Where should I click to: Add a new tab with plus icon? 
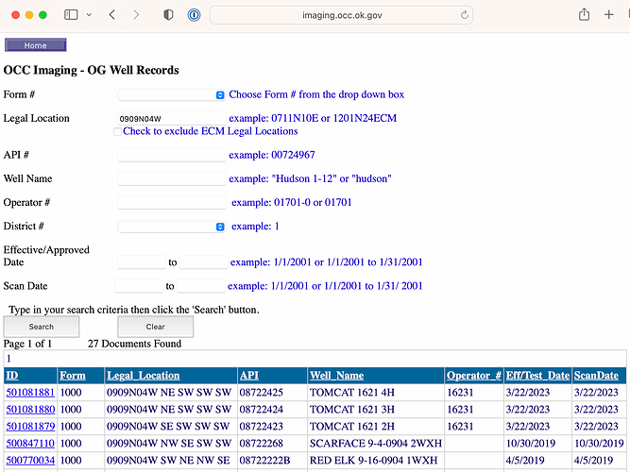pos(608,15)
